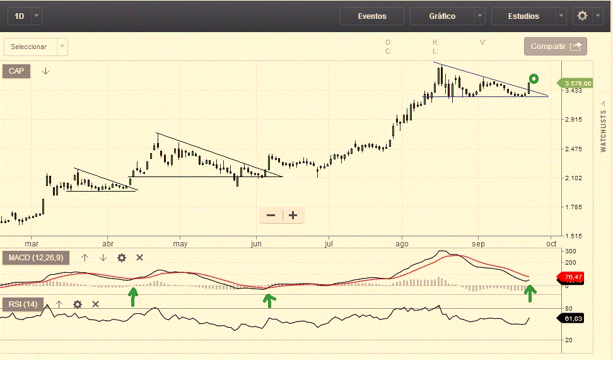Expand the Estudios dropdown arrow
The width and height of the screenshot is (613, 387).
[x=561, y=16]
